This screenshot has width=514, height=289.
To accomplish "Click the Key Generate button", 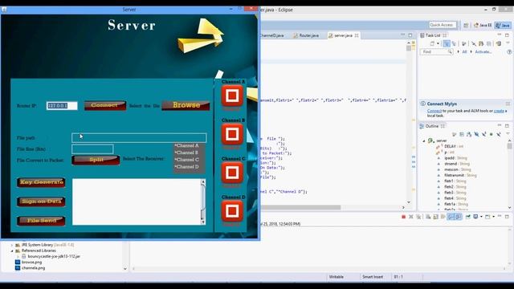I will point(41,182).
